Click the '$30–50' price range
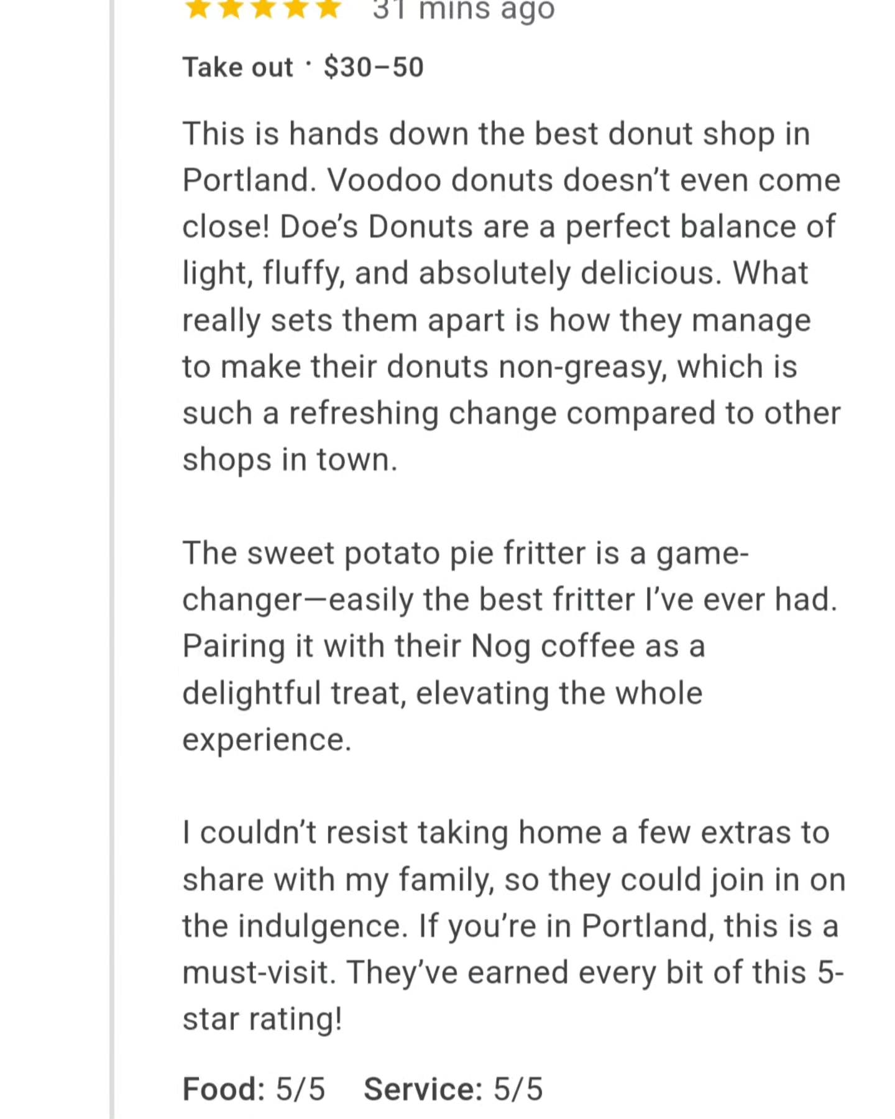The image size is (895, 1119). click(374, 67)
